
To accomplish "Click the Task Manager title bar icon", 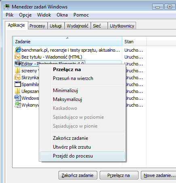I will [x=7, y=6].
